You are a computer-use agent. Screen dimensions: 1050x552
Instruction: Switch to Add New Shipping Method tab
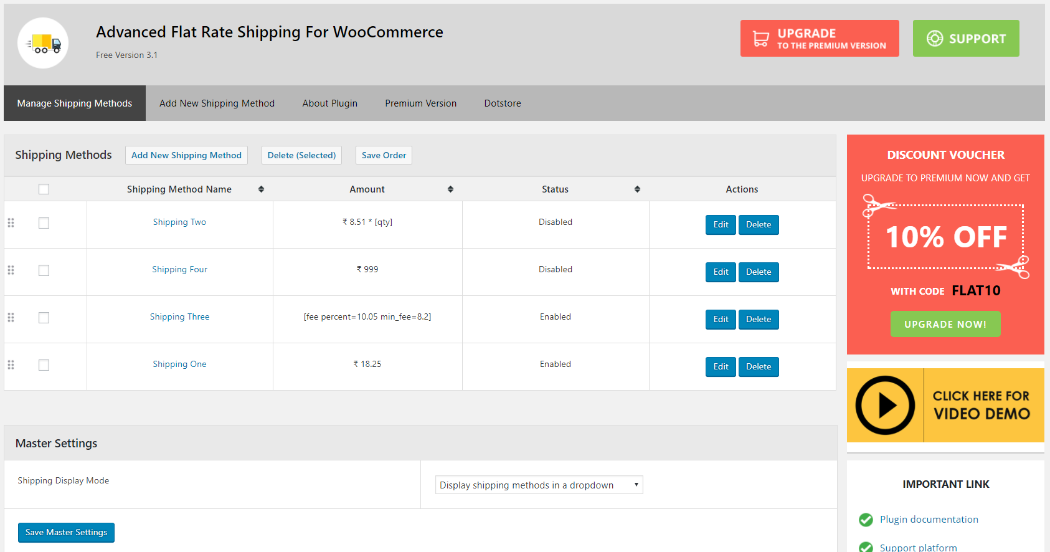[x=217, y=103]
